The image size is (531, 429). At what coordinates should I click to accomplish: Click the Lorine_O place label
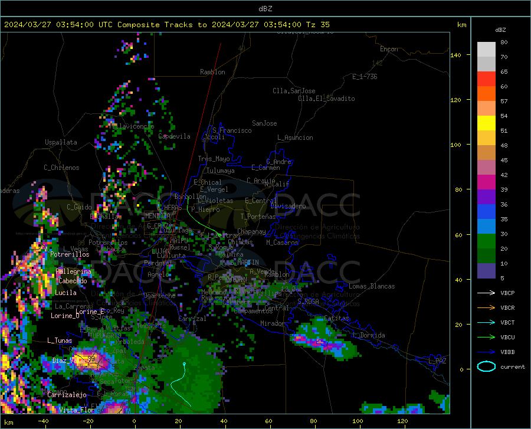[65, 316]
